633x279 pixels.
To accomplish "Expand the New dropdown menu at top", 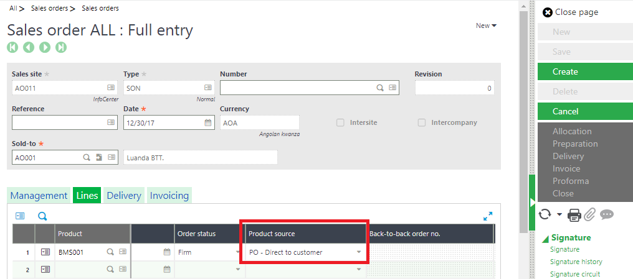I will pyautogui.click(x=486, y=25).
